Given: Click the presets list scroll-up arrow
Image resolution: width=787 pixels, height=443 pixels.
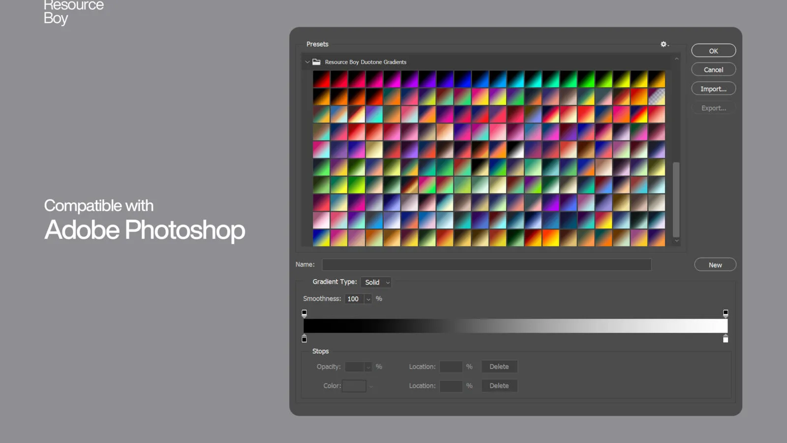Looking at the screenshot, I should (x=677, y=59).
